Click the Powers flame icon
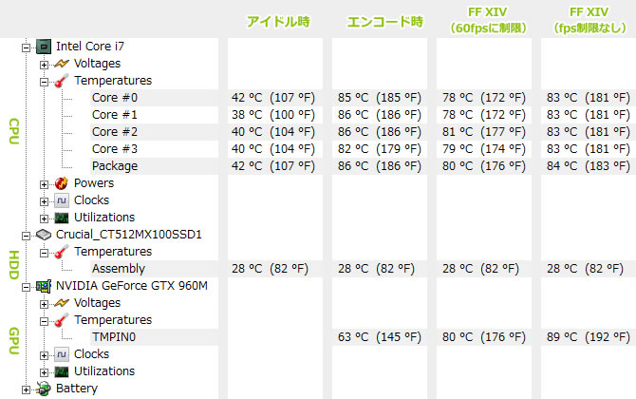The height and width of the screenshot is (399, 636). pos(62,183)
